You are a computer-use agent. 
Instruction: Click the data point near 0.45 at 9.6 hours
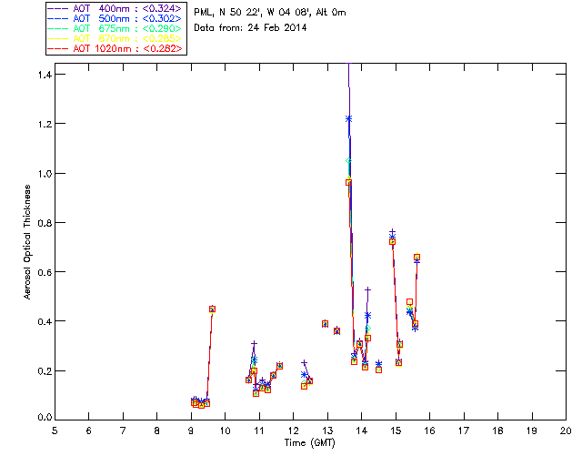[x=212, y=309]
